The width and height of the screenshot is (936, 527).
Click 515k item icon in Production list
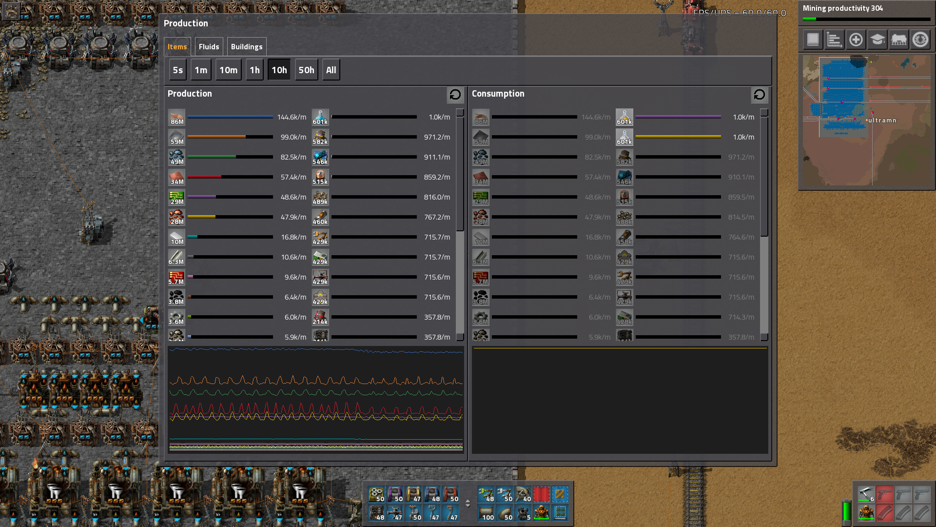320,177
